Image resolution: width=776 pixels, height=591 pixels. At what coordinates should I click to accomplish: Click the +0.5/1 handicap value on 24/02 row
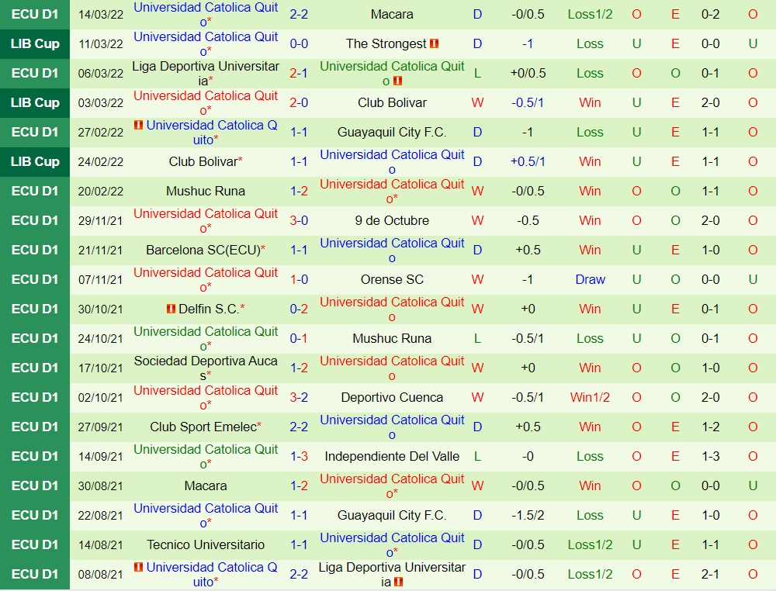[528, 161]
